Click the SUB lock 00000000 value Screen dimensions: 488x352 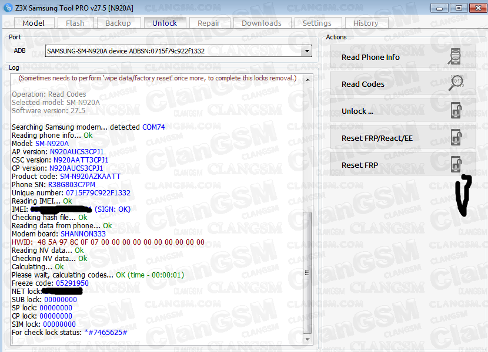pos(61,300)
